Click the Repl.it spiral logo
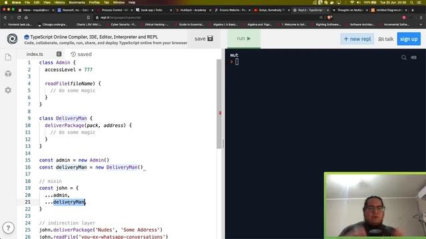The height and width of the screenshot is (239, 426). [x=12, y=39]
